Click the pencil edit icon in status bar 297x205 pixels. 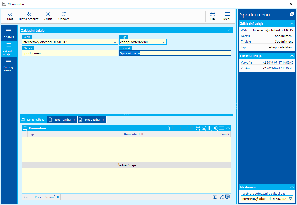pyautogui.click(x=222, y=197)
